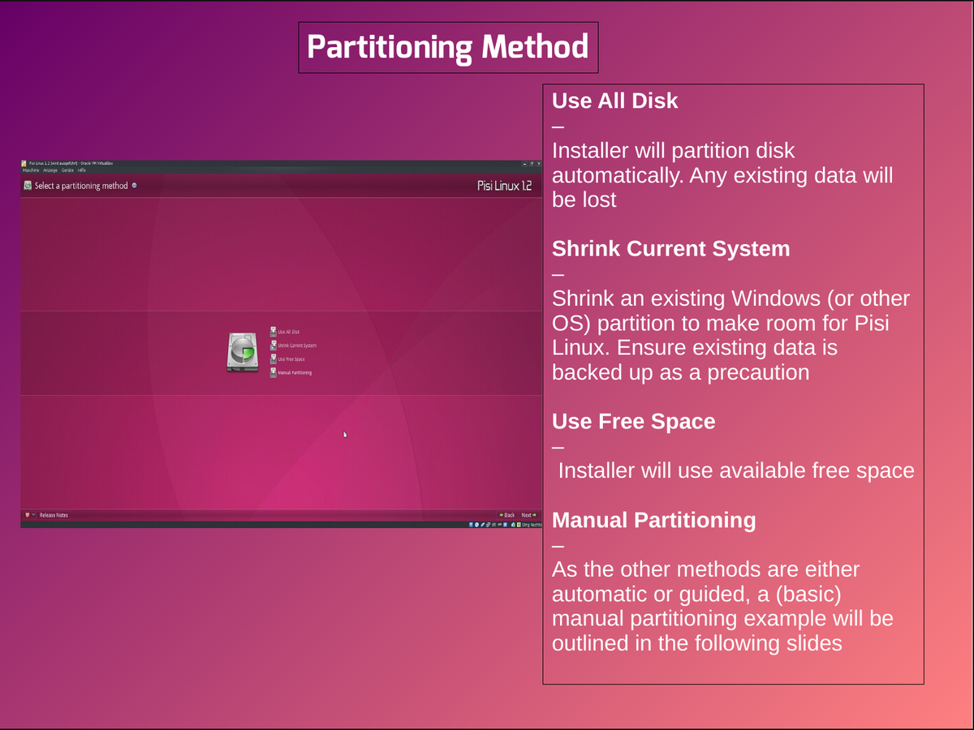The image size is (974, 730).
Task: Click 'Select a partitioning method' heading text
Action: [x=81, y=186]
